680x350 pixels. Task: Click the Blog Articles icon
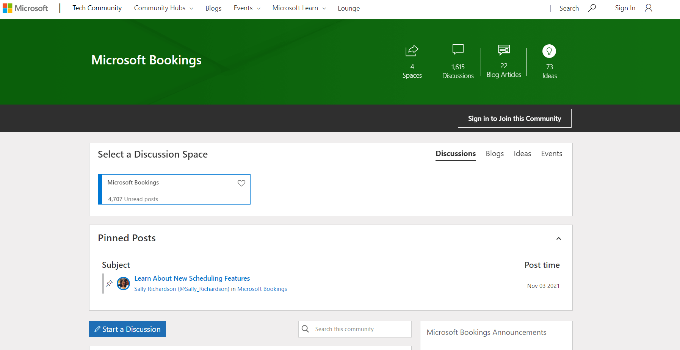tap(504, 50)
